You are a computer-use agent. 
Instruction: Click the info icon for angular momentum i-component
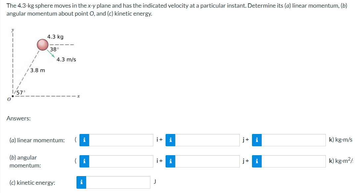[x=84, y=161]
